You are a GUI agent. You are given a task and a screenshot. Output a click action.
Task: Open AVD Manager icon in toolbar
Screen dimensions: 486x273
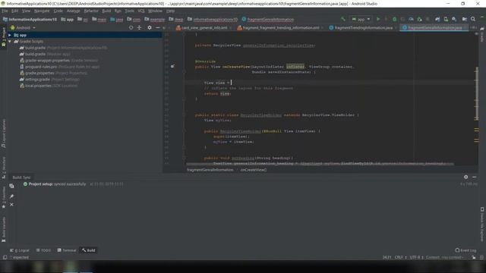(446, 19)
